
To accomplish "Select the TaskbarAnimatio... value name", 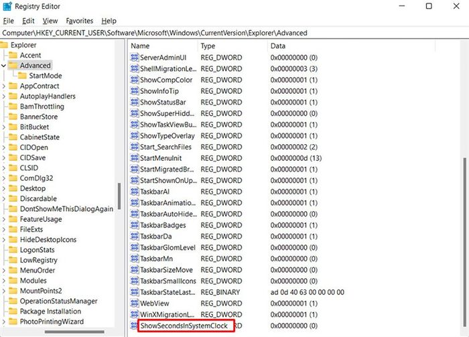I will [167, 203].
